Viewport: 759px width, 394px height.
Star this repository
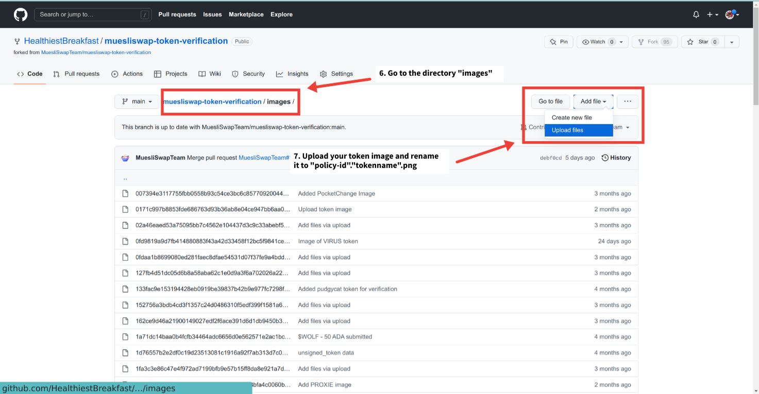(x=702, y=42)
